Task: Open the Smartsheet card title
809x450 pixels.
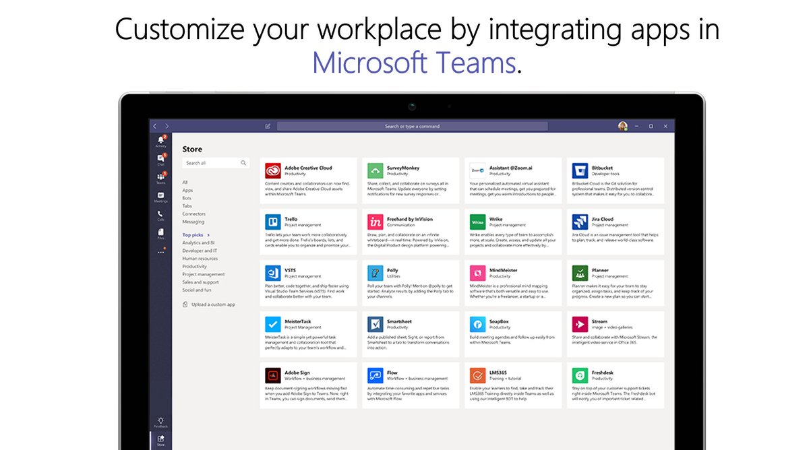Action: click(400, 321)
